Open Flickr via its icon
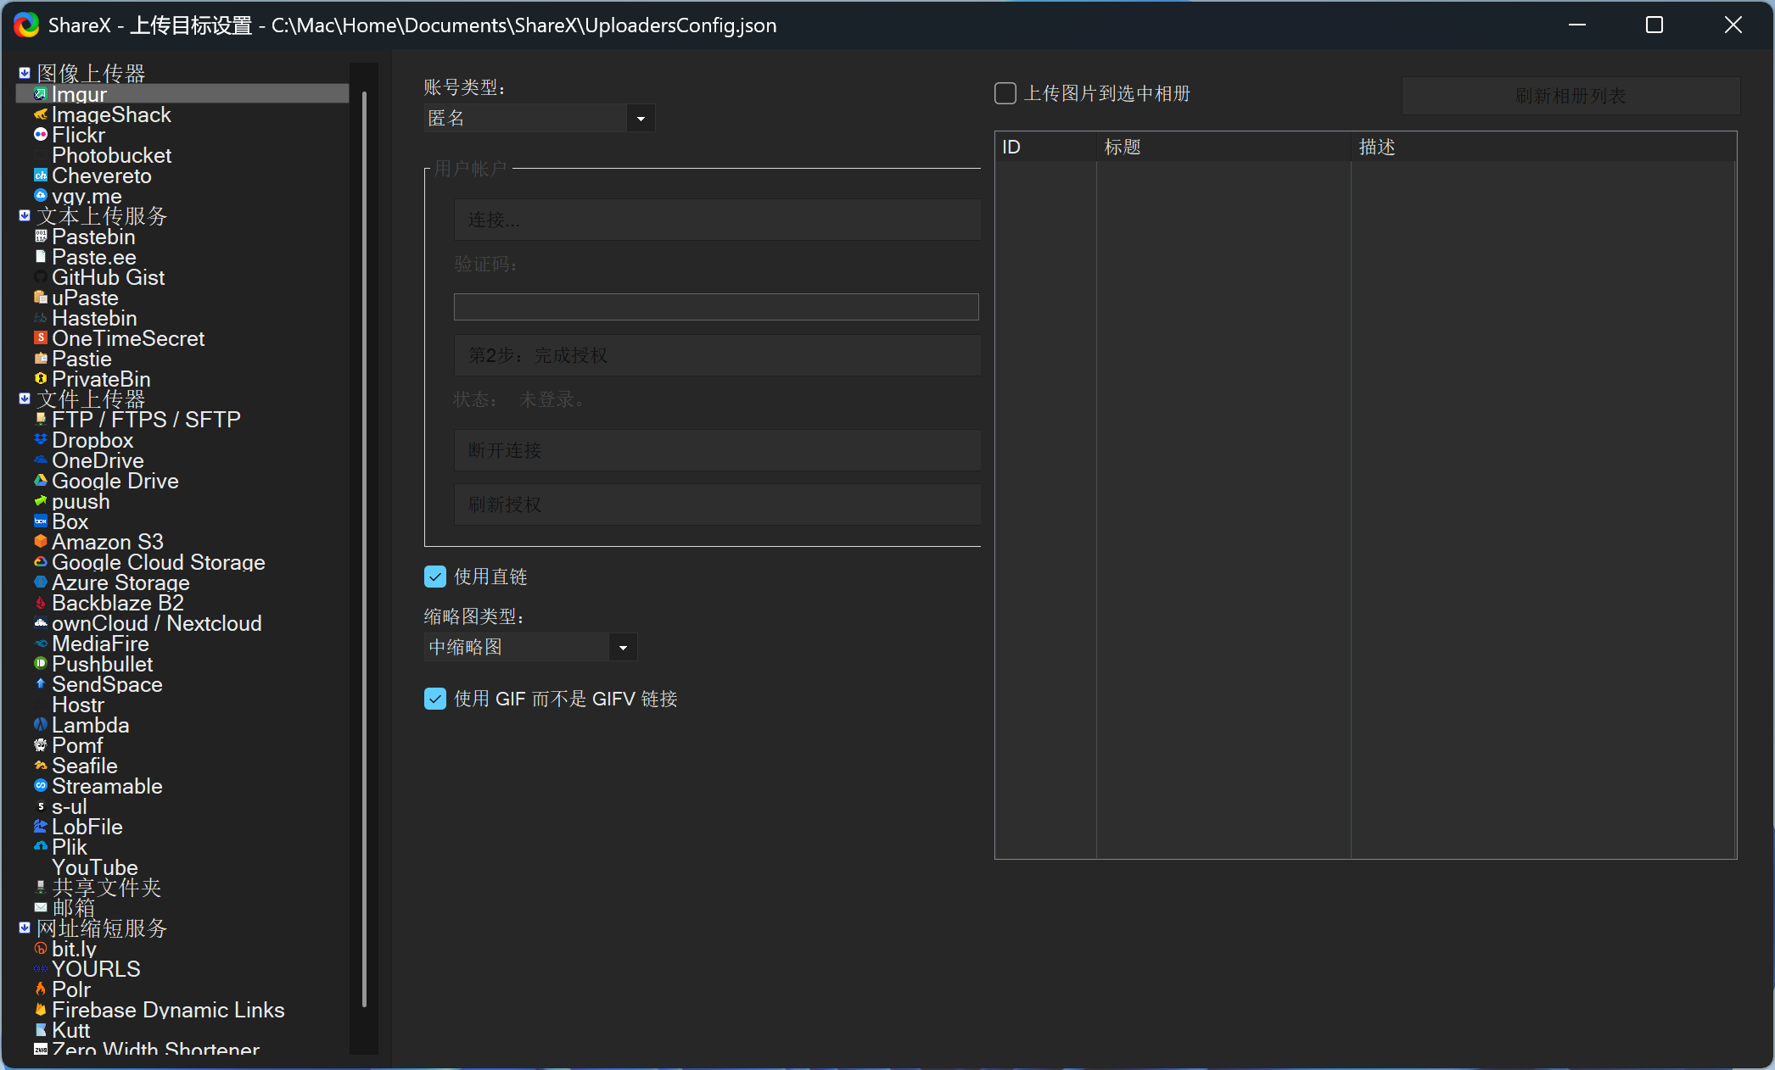Screen dimensions: 1775x1070 pyautogui.click(x=40, y=135)
